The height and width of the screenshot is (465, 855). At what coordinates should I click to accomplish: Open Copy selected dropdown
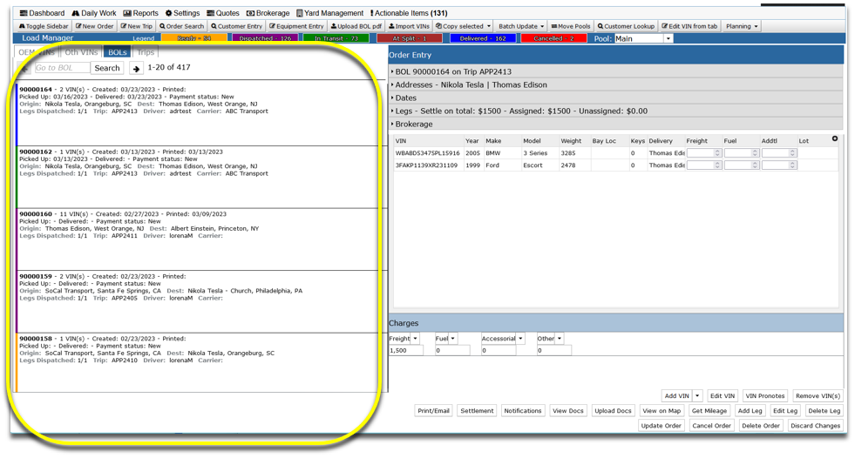(x=464, y=26)
